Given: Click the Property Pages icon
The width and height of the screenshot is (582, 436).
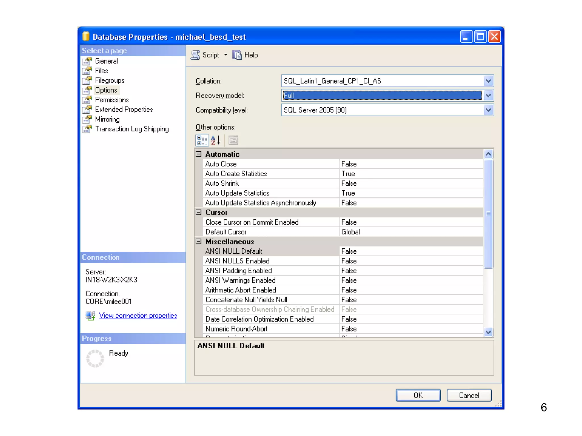Looking at the screenshot, I should point(233,140).
